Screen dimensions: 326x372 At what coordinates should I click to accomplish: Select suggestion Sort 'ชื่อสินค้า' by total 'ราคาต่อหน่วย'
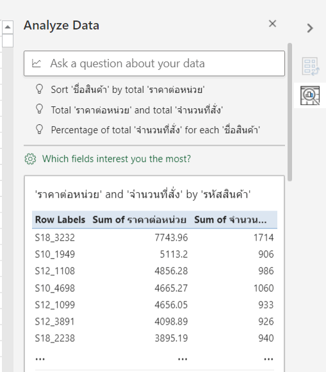[x=127, y=90]
